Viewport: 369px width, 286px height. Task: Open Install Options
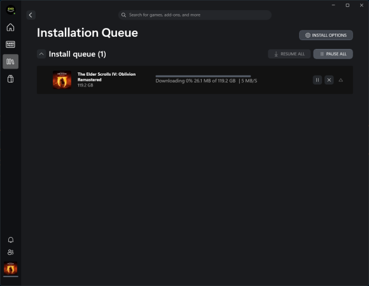pyautogui.click(x=326, y=35)
